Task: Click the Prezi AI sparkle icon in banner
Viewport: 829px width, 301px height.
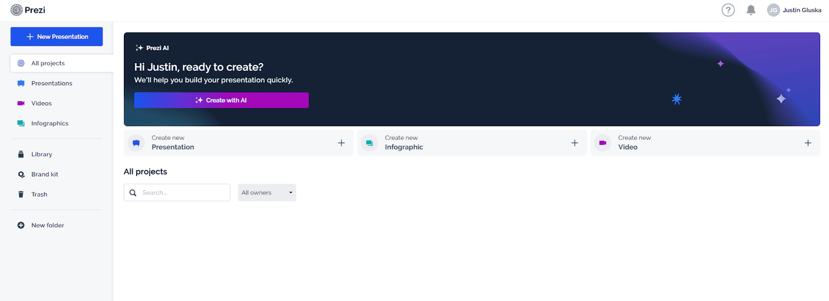Action: [139, 48]
